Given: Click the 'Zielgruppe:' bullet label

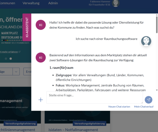Looking at the screenshot, I should tap(64, 75).
